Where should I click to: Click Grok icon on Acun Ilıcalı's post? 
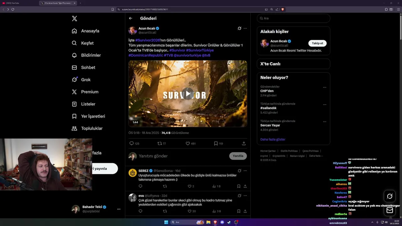click(239, 28)
